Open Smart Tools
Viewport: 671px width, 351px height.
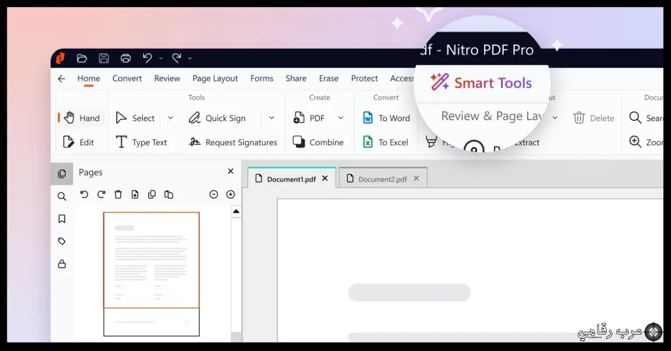click(481, 83)
